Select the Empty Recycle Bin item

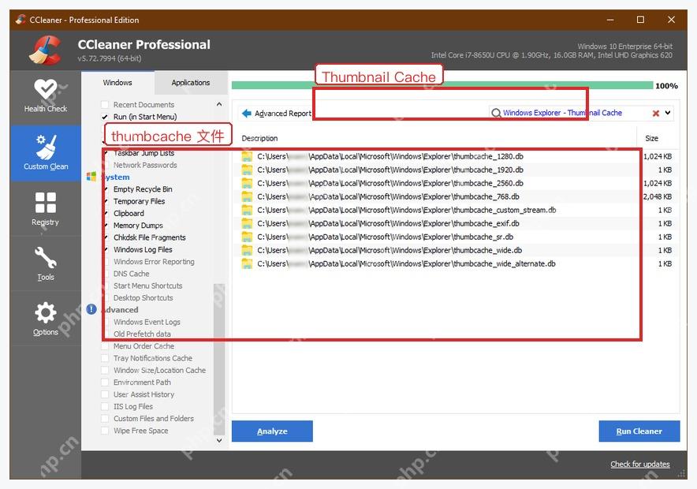click(143, 189)
